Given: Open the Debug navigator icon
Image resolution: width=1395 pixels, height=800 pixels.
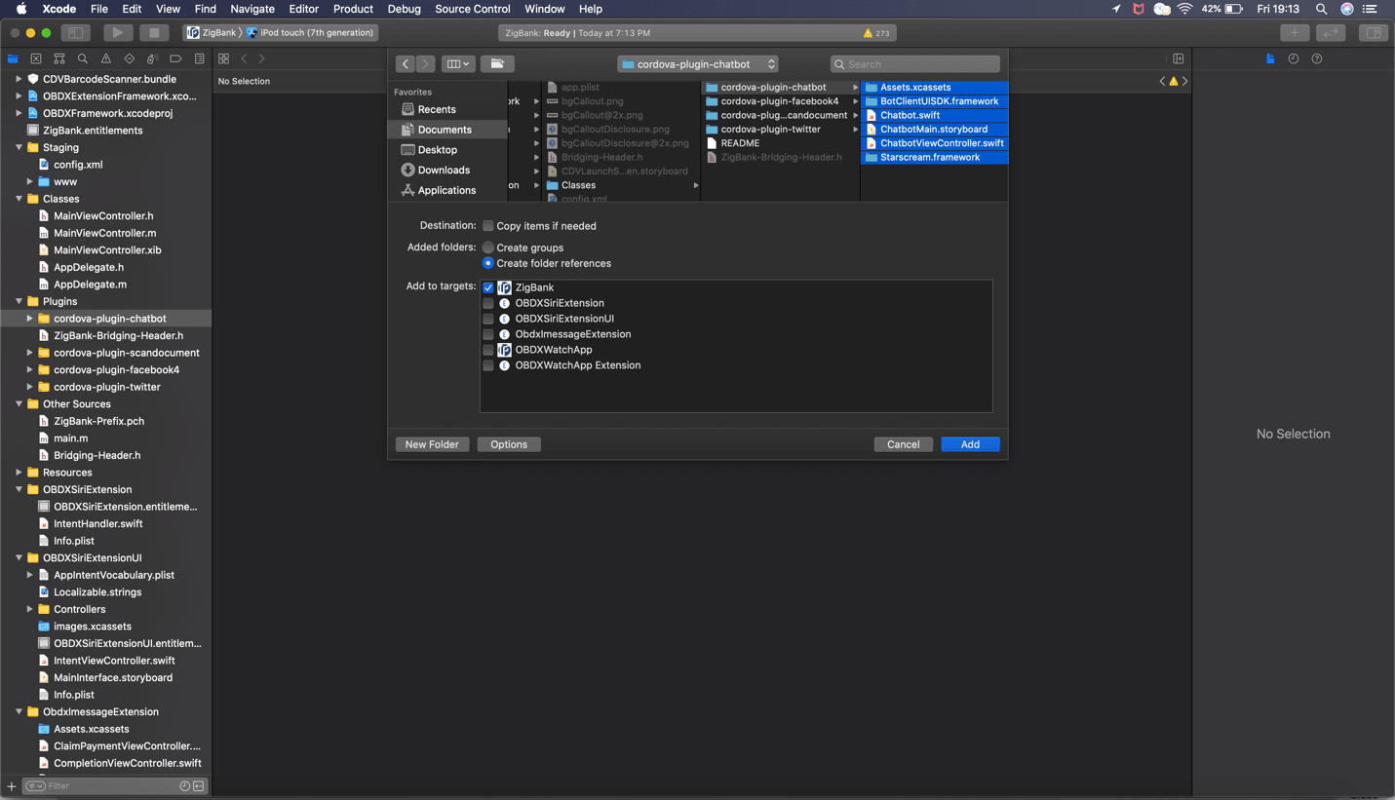Looking at the screenshot, I should click(153, 58).
